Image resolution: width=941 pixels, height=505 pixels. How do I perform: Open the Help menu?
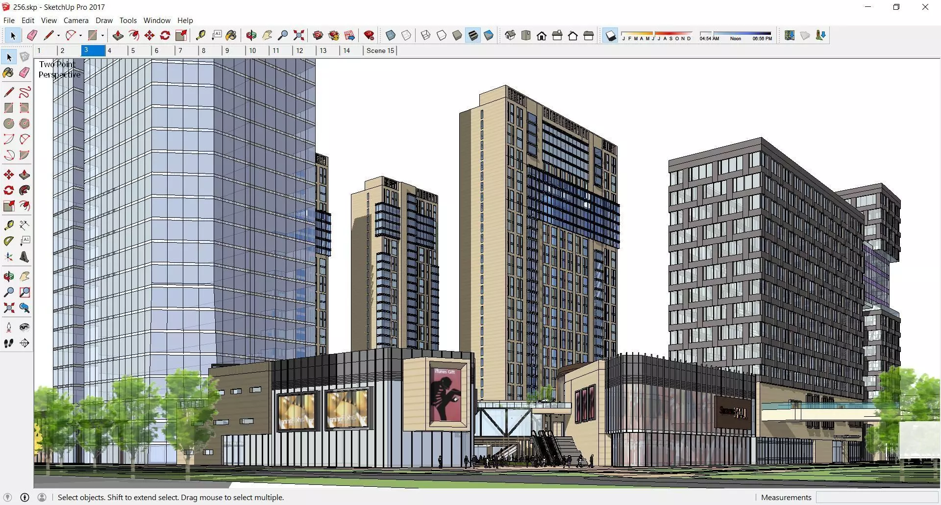(x=185, y=21)
